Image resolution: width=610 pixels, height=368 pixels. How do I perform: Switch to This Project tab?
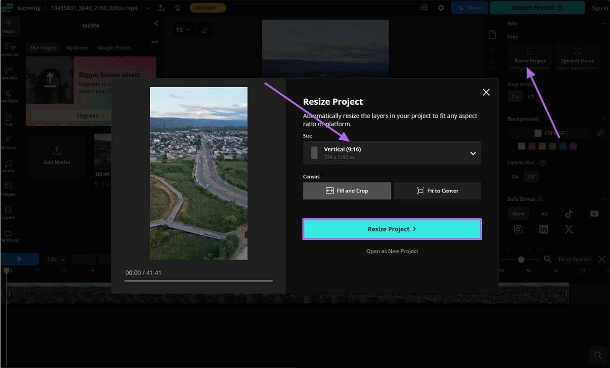point(43,48)
